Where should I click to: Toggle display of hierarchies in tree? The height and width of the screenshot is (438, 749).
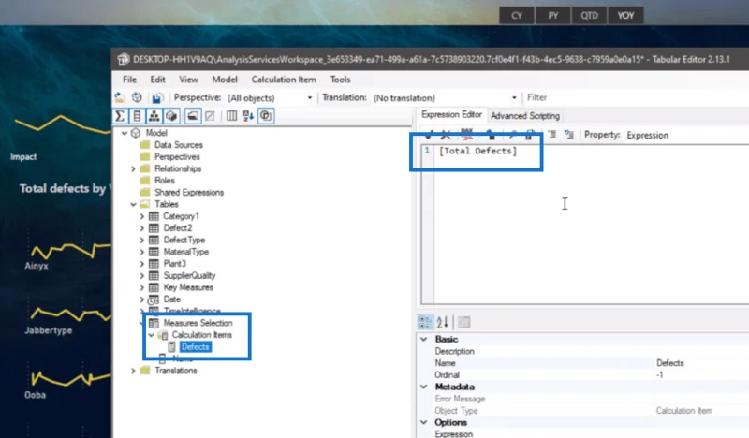(154, 116)
